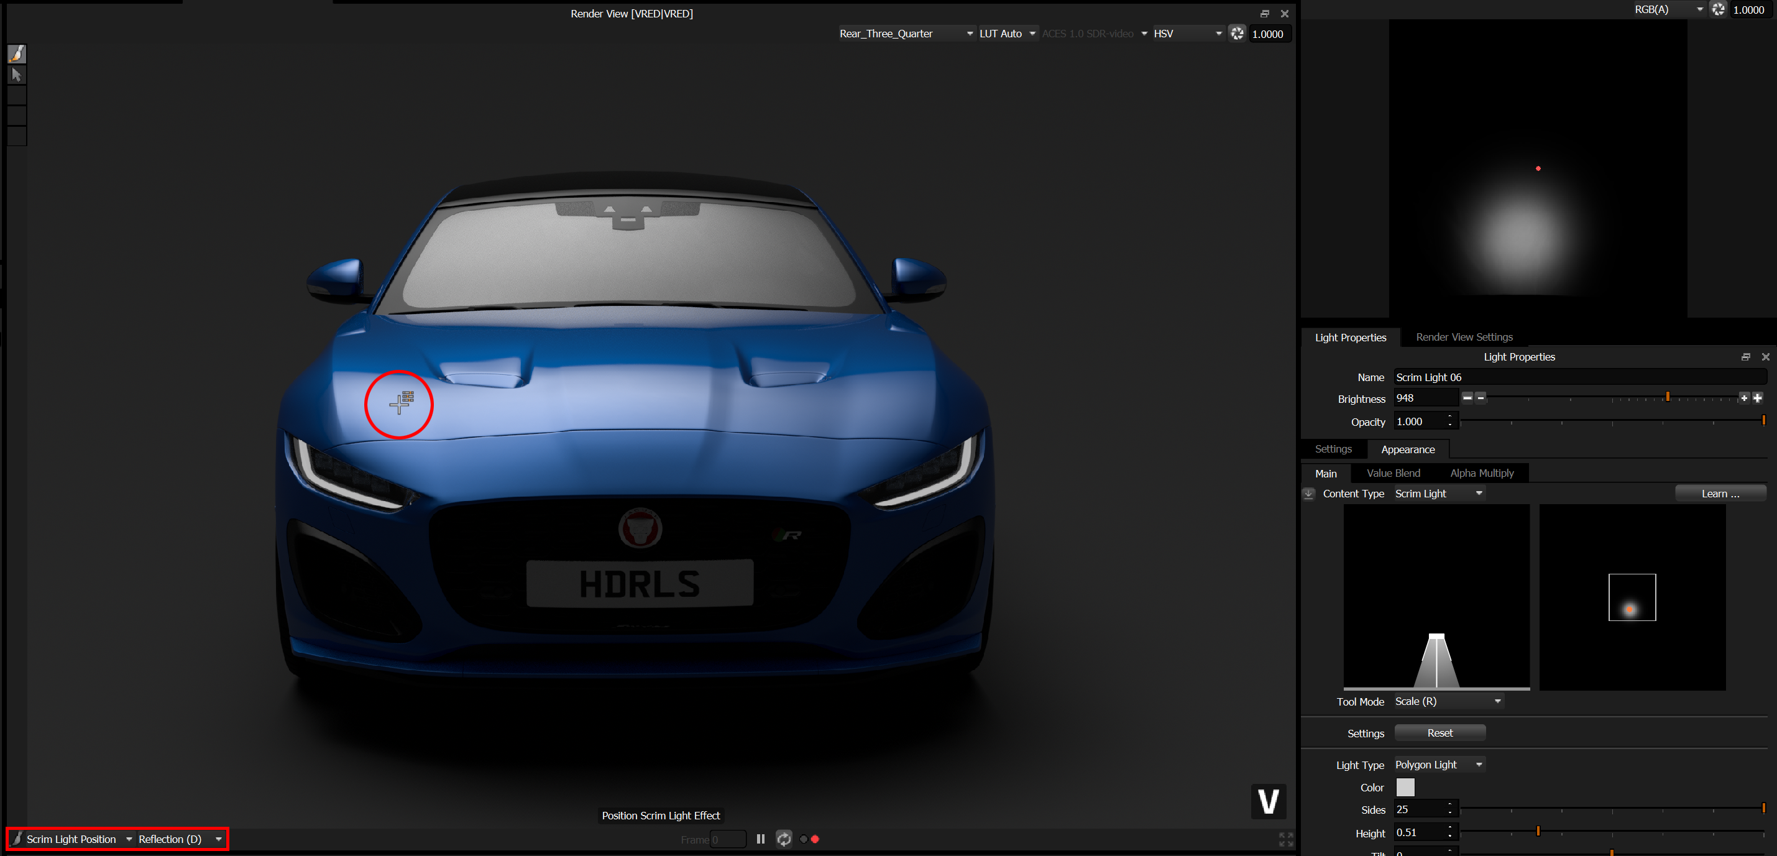This screenshot has height=856, width=1777.
Task: Click the canvas exposure aperture icon
Action: [1718, 10]
